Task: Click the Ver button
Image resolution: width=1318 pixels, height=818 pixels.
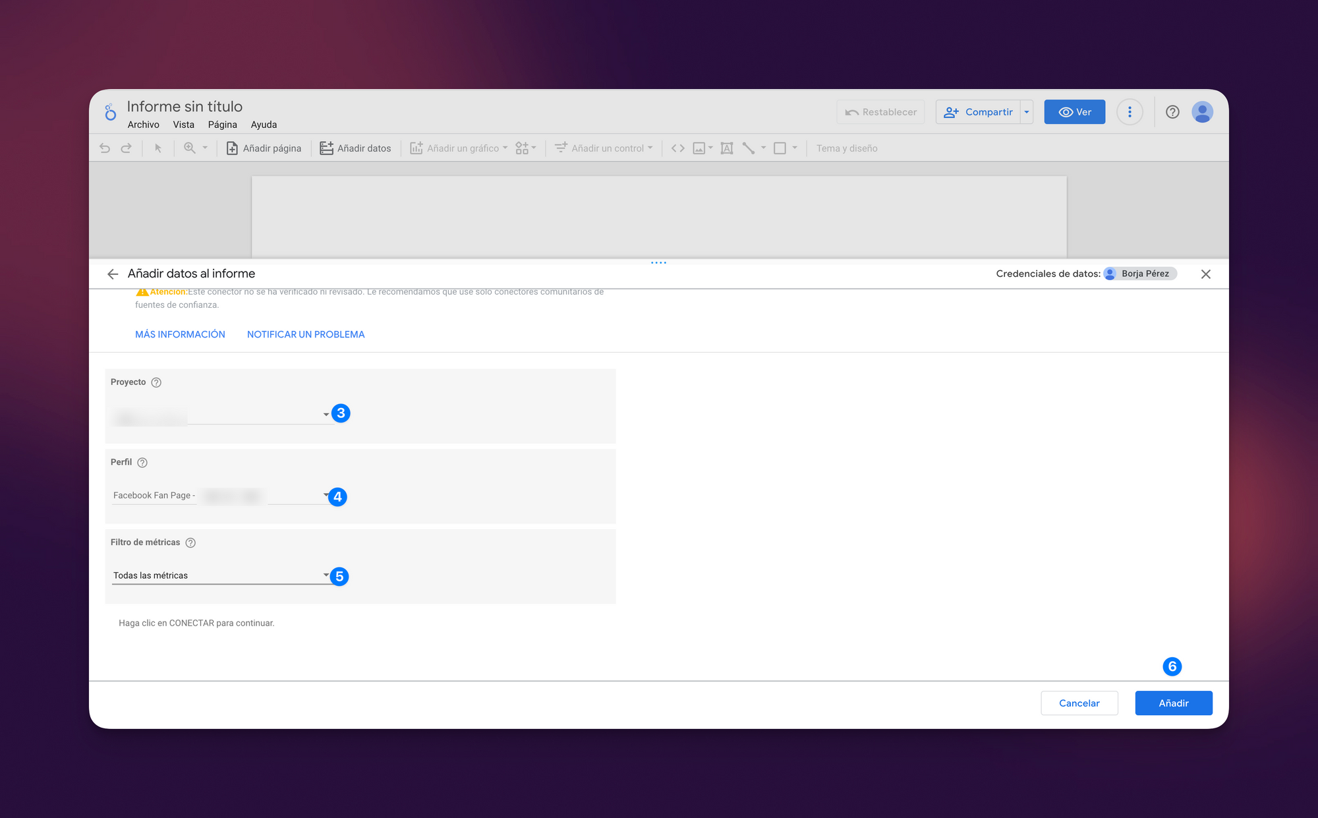Action: [1075, 112]
